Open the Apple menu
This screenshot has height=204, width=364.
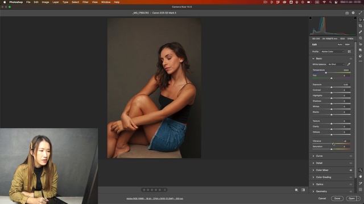[5, 2]
